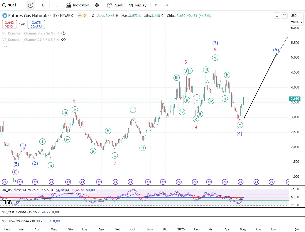Click the redo arrow in toolbar
The width and height of the screenshot is (305, 232).
(167, 5)
